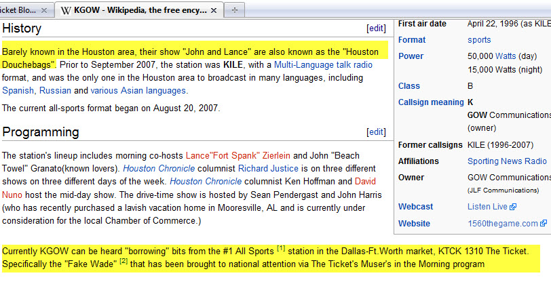Edit the History section
The height and width of the screenshot is (282, 551).
pyautogui.click(x=377, y=28)
